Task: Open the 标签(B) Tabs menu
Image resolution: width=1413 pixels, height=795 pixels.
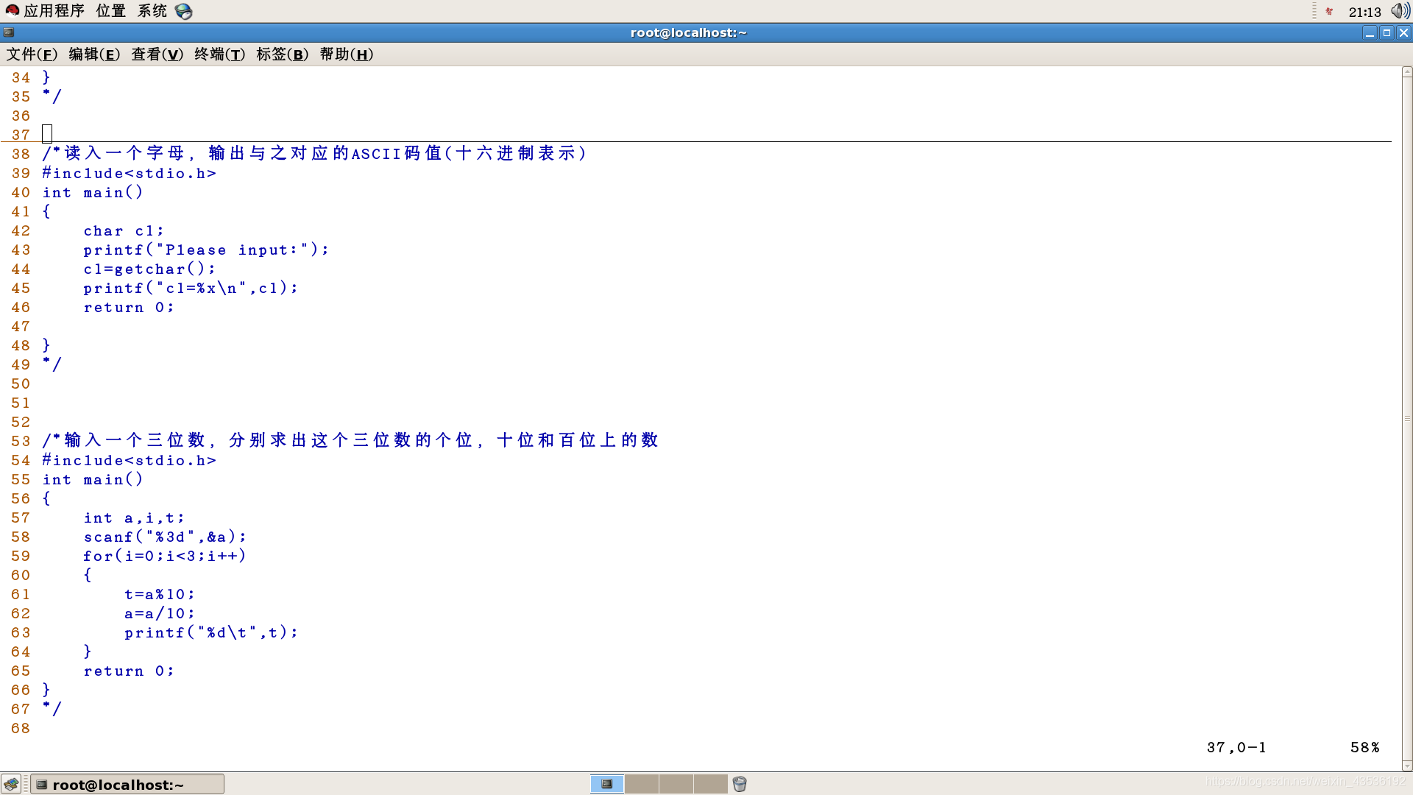Action: tap(282, 54)
